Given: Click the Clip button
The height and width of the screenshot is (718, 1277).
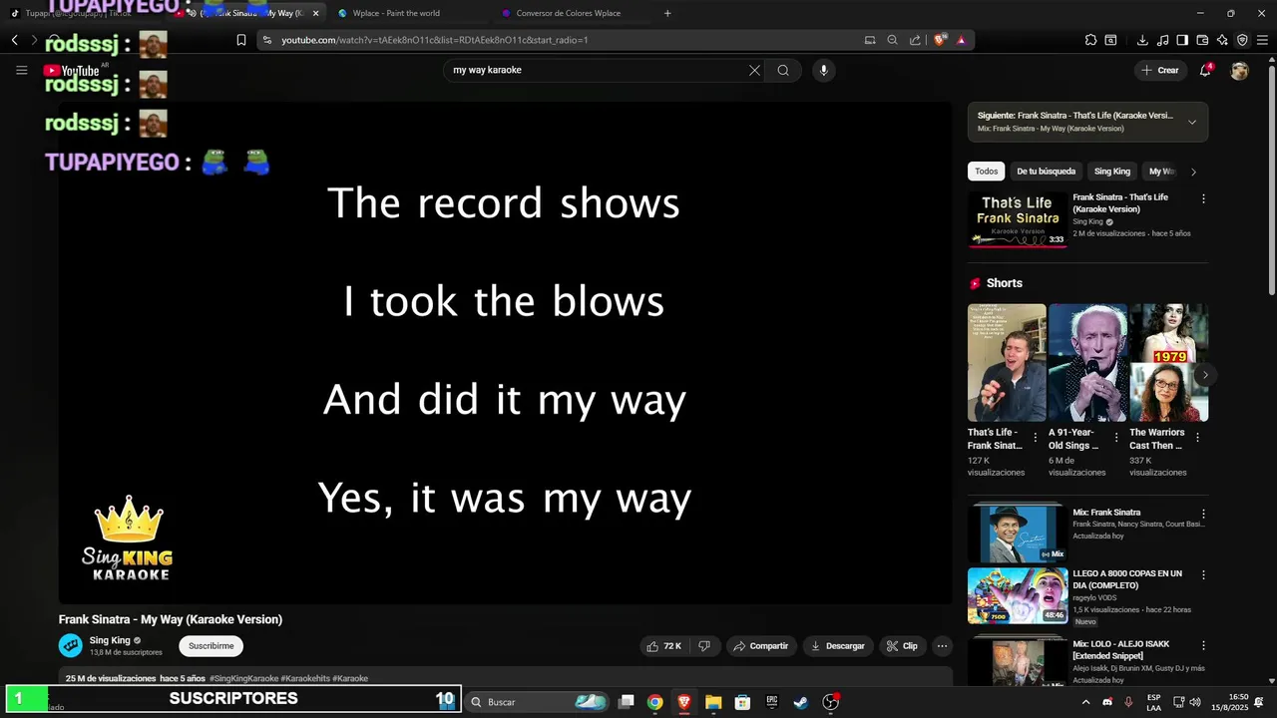Looking at the screenshot, I should (x=902, y=646).
